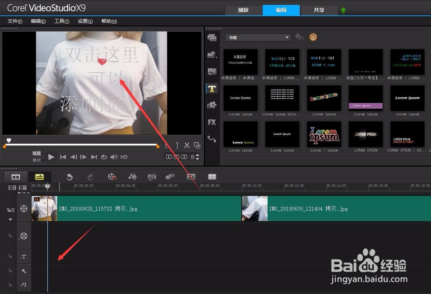Click the Voice track microphone icon
This screenshot has height=294, width=431.
[x=24, y=271]
